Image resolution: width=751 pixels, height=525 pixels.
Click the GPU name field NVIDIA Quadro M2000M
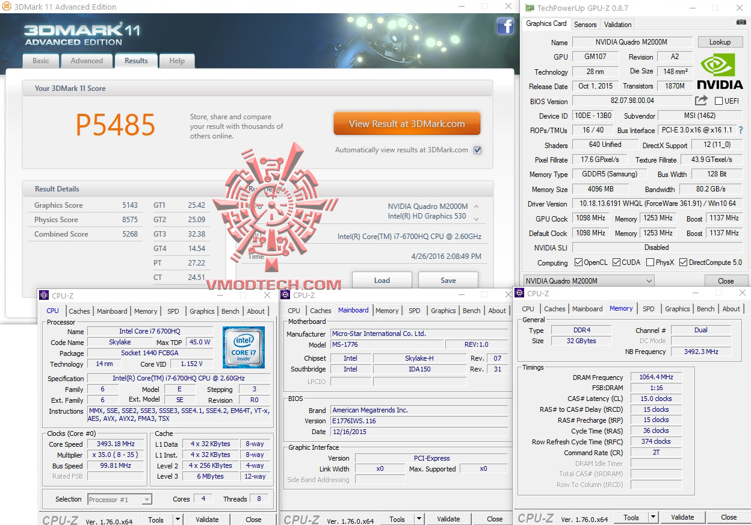pos(632,42)
